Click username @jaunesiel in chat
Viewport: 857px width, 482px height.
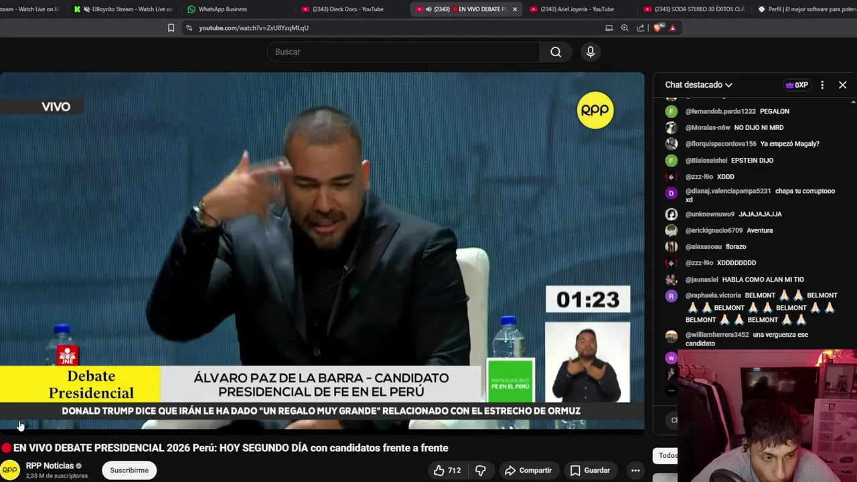click(702, 280)
